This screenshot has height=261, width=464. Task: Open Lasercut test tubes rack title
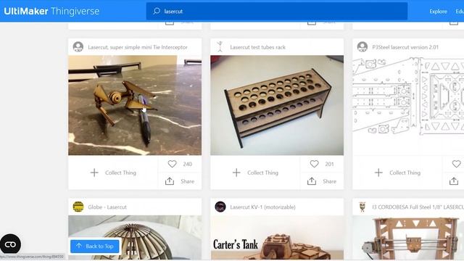(258, 47)
